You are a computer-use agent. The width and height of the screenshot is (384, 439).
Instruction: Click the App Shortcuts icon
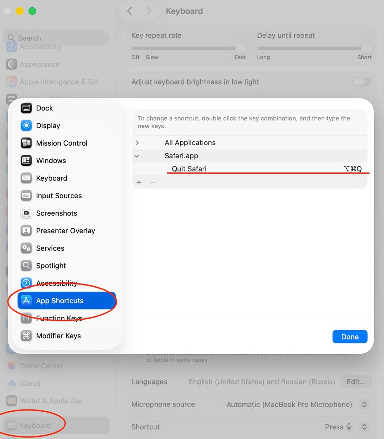point(26,301)
